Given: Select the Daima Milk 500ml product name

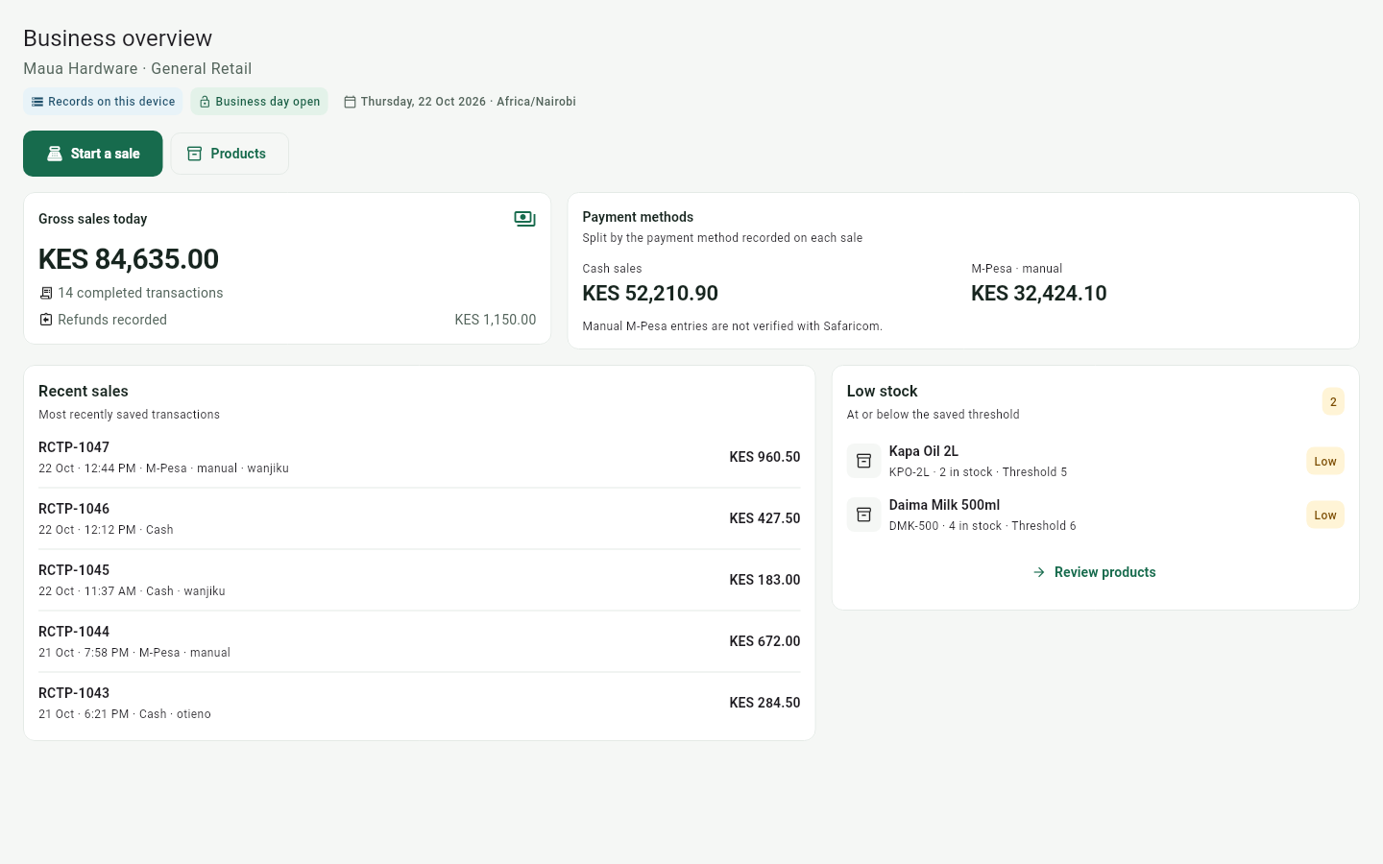Looking at the screenshot, I should (x=944, y=505).
